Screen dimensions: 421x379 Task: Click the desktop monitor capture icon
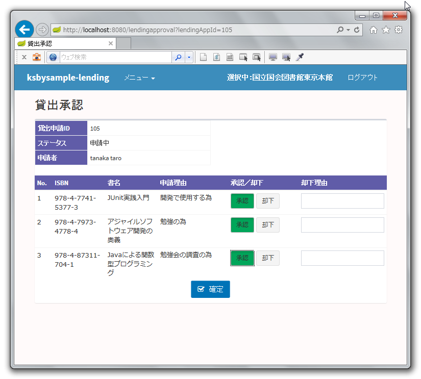(x=273, y=57)
